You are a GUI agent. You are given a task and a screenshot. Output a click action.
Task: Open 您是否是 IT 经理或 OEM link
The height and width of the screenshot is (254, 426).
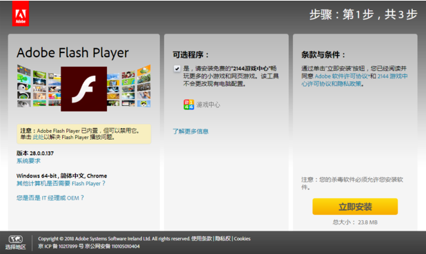[50, 198]
